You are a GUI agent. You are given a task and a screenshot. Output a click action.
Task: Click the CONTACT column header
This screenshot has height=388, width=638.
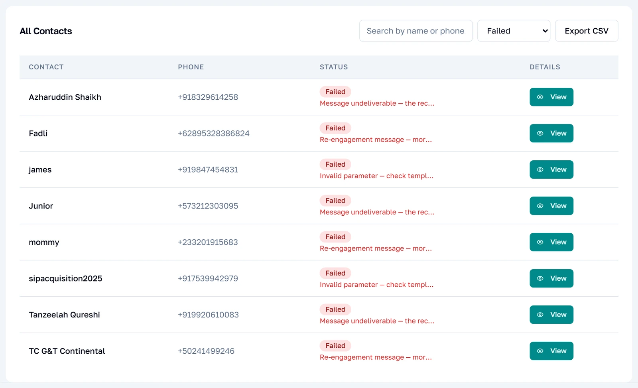(46, 67)
